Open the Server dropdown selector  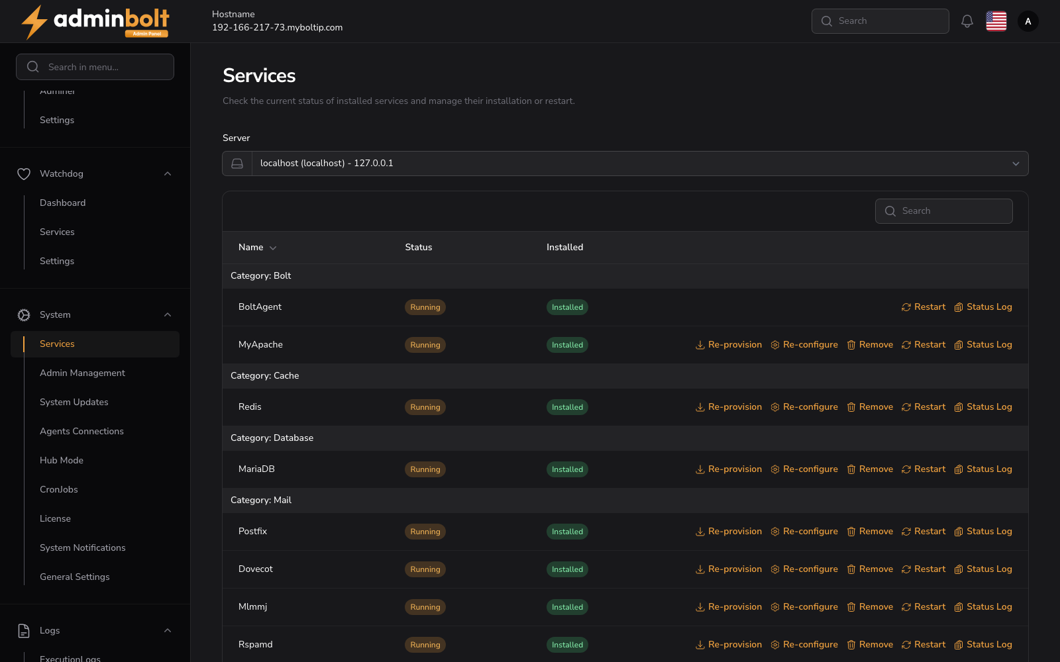coord(625,164)
